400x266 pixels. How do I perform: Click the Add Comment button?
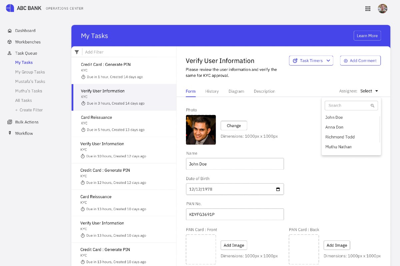point(360,61)
